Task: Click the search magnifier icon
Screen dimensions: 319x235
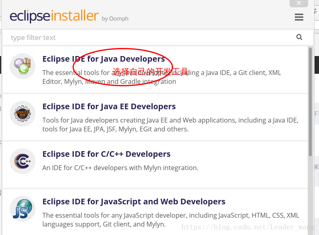Action: [x=299, y=37]
